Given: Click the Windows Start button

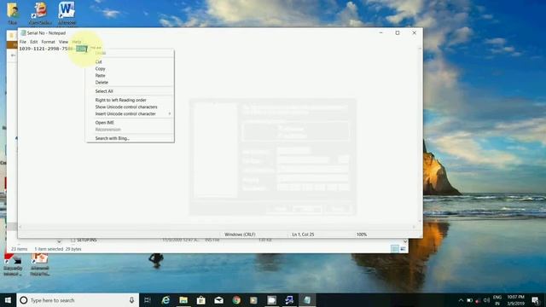Looking at the screenshot, I should click(8, 300).
